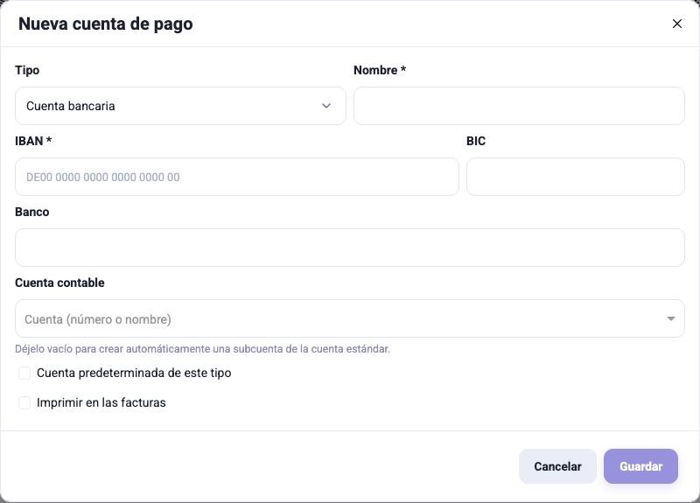Viewport: 700px width, 503px height.
Task: Close the Nueva cuenta de pago dialog
Action: click(x=676, y=24)
